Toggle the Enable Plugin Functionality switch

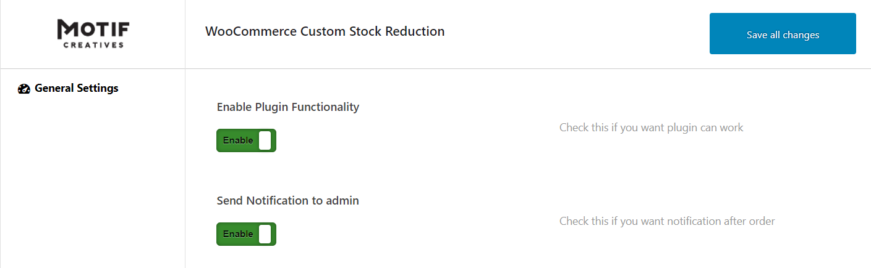pyautogui.click(x=246, y=140)
